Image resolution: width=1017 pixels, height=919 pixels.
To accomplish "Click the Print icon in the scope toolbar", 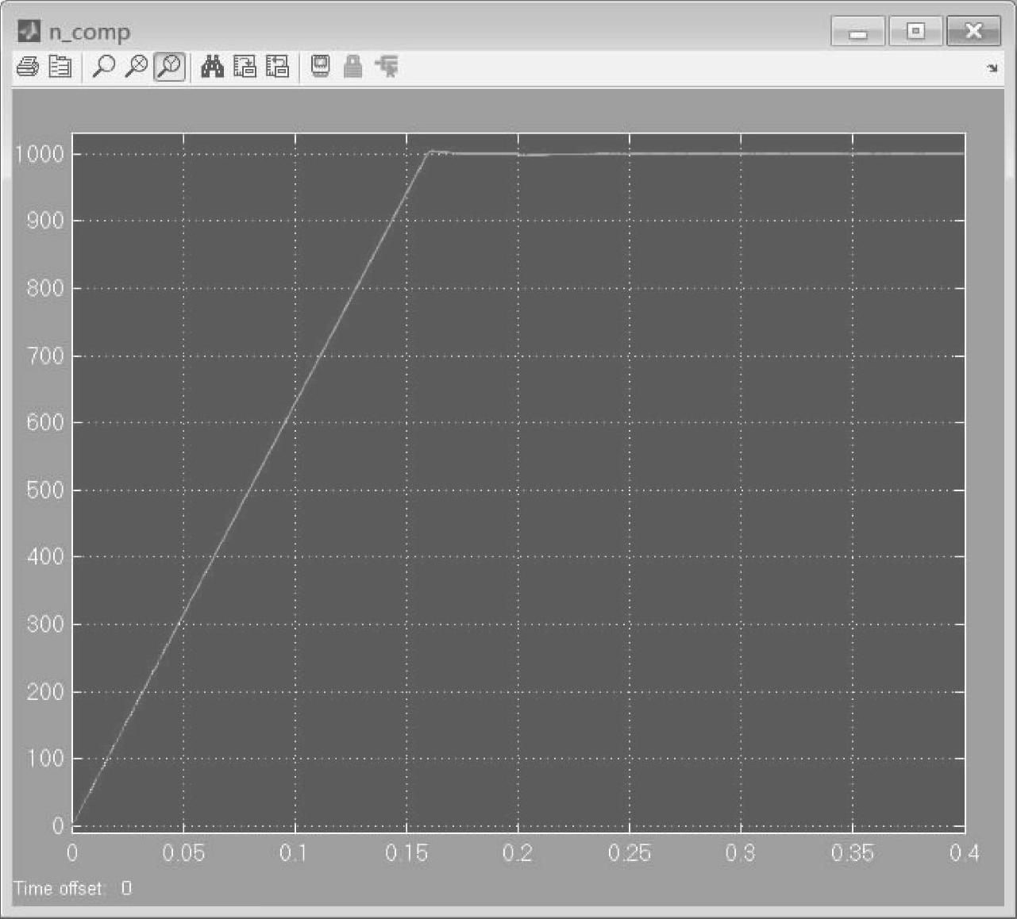I will click(27, 67).
